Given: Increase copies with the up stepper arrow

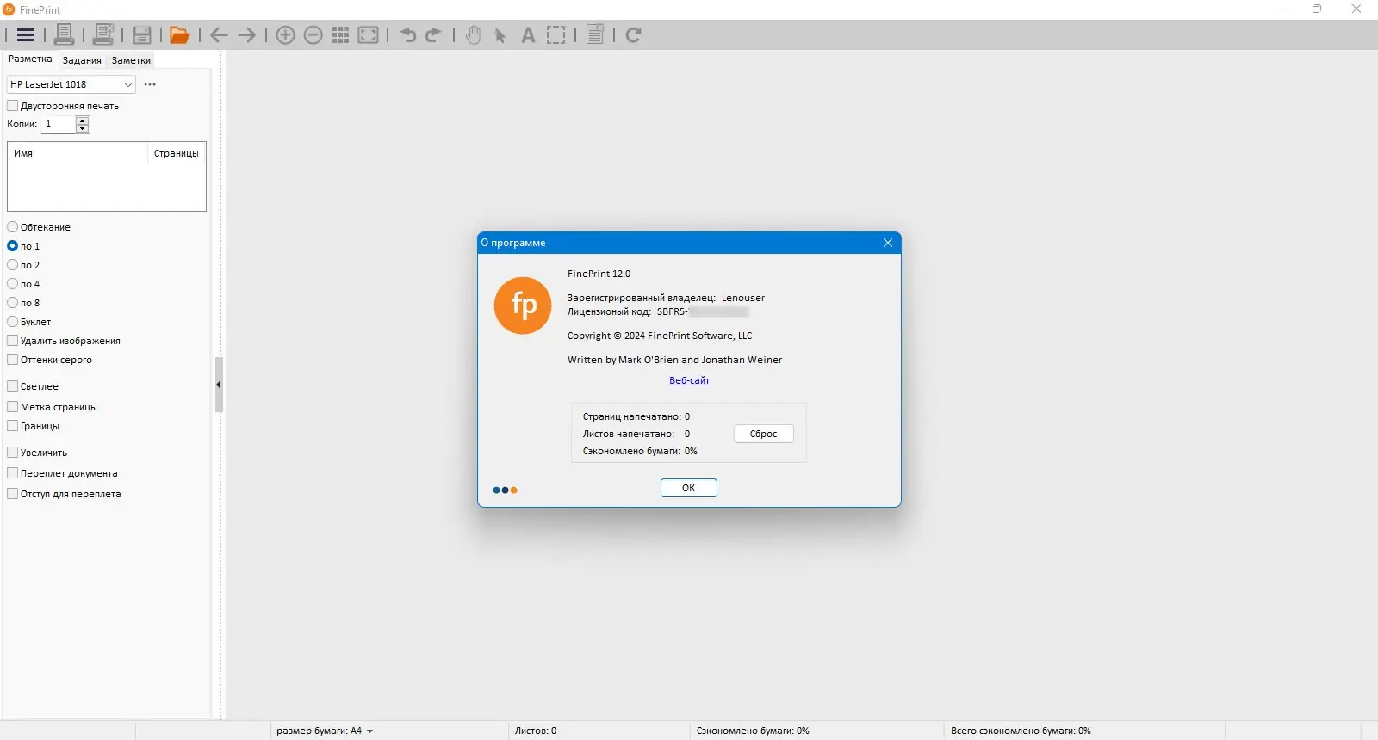Looking at the screenshot, I should (x=83, y=120).
